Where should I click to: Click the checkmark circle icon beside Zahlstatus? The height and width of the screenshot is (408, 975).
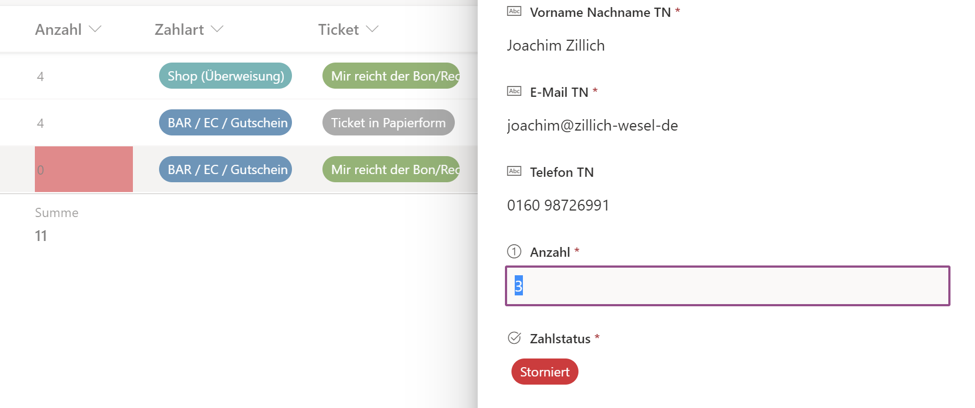coord(514,338)
